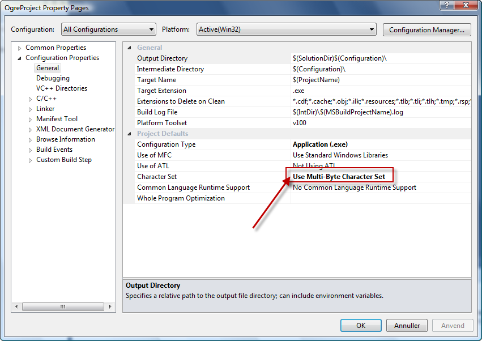Select the Configuration Type property row
The image size is (482, 341).
tap(297, 144)
